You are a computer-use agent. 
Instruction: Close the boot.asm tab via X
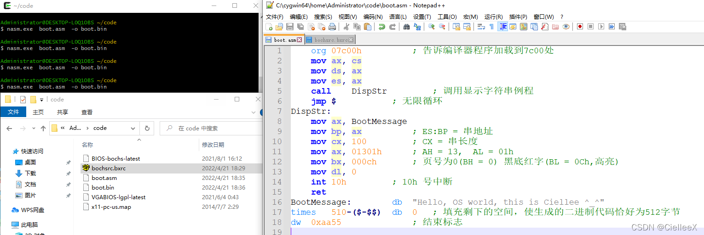click(300, 40)
